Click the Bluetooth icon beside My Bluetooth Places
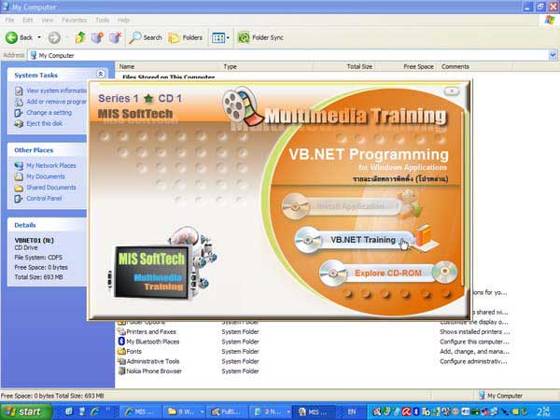 pyautogui.click(x=121, y=342)
